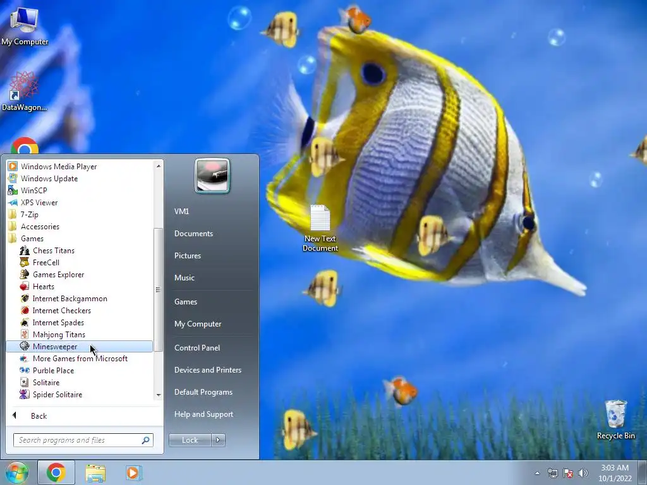Open Internet Checkers
Viewport: 647px width, 485px height.
pos(80,310)
